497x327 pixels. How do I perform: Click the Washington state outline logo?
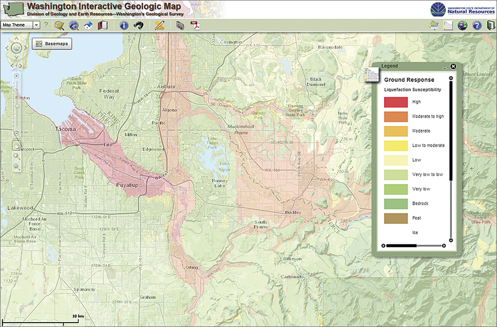(13, 9)
